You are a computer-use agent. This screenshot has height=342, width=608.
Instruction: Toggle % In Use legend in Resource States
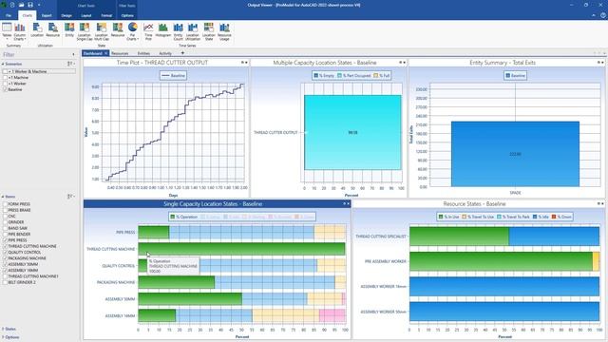click(448, 217)
